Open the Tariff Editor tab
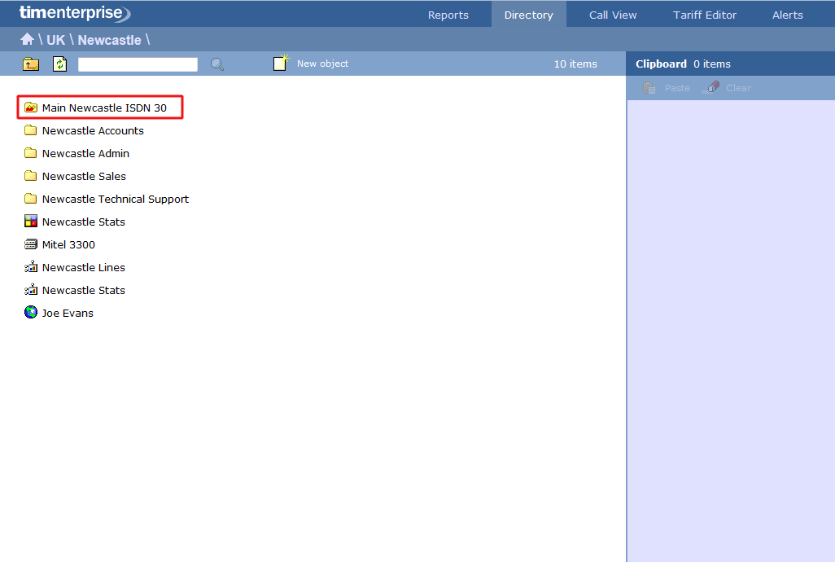The image size is (835, 562). tap(704, 15)
